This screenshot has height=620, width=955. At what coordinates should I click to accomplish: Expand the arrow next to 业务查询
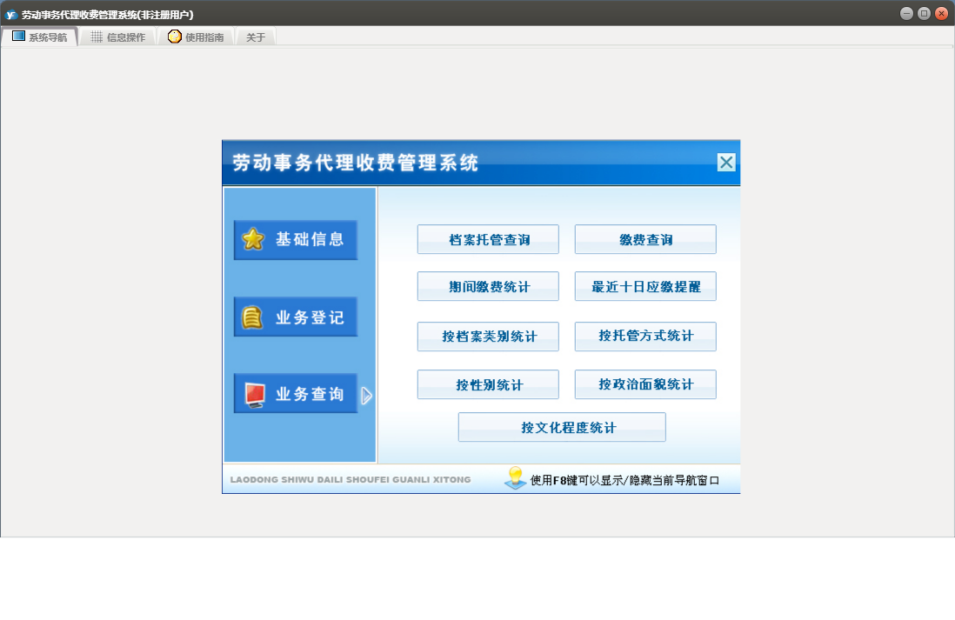point(366,396)
